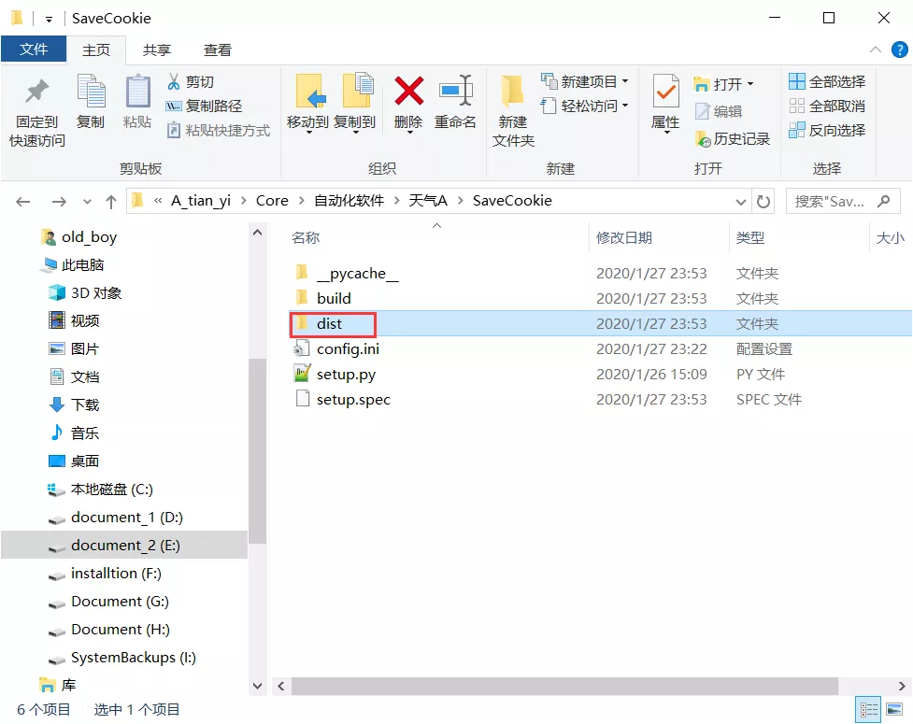Open Copy to (复制到) menu
This screenshot has height=724, width=913.
pos(355,104)
